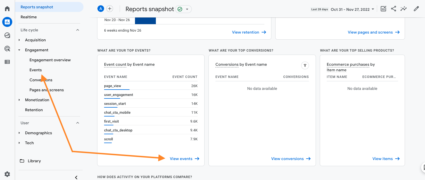425x180 pixels.
Task: Open Admin settings gear icon
Action: click(7, 174)
